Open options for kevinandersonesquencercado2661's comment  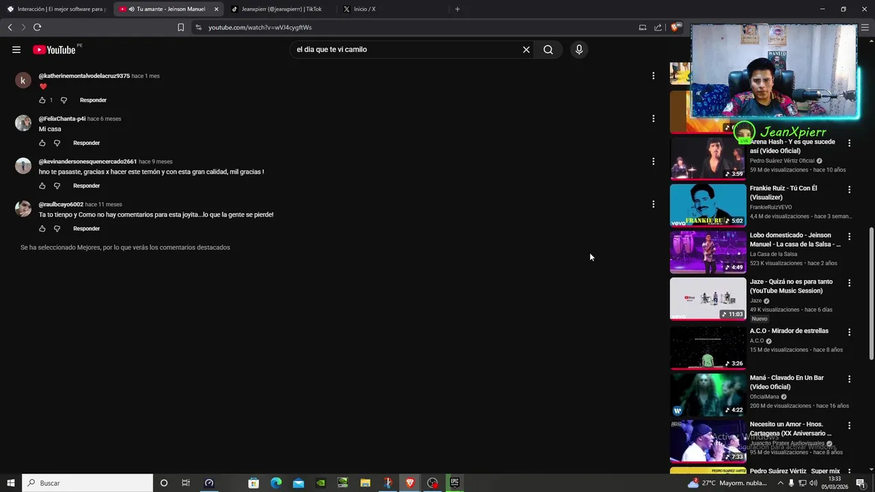pos(654,161)
